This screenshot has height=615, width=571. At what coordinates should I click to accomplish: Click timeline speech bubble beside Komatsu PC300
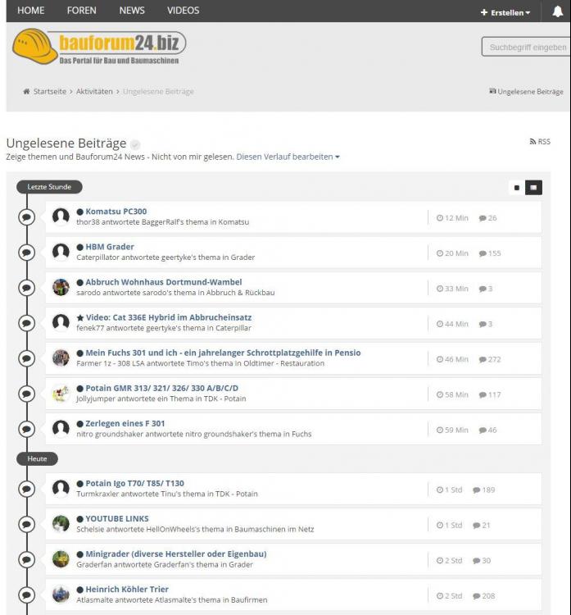tap(27, 217)
